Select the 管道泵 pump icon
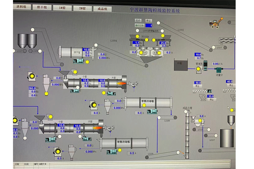The width and height of the screenshot is (254, 169). pyautogui.click(x=198, y=69)
